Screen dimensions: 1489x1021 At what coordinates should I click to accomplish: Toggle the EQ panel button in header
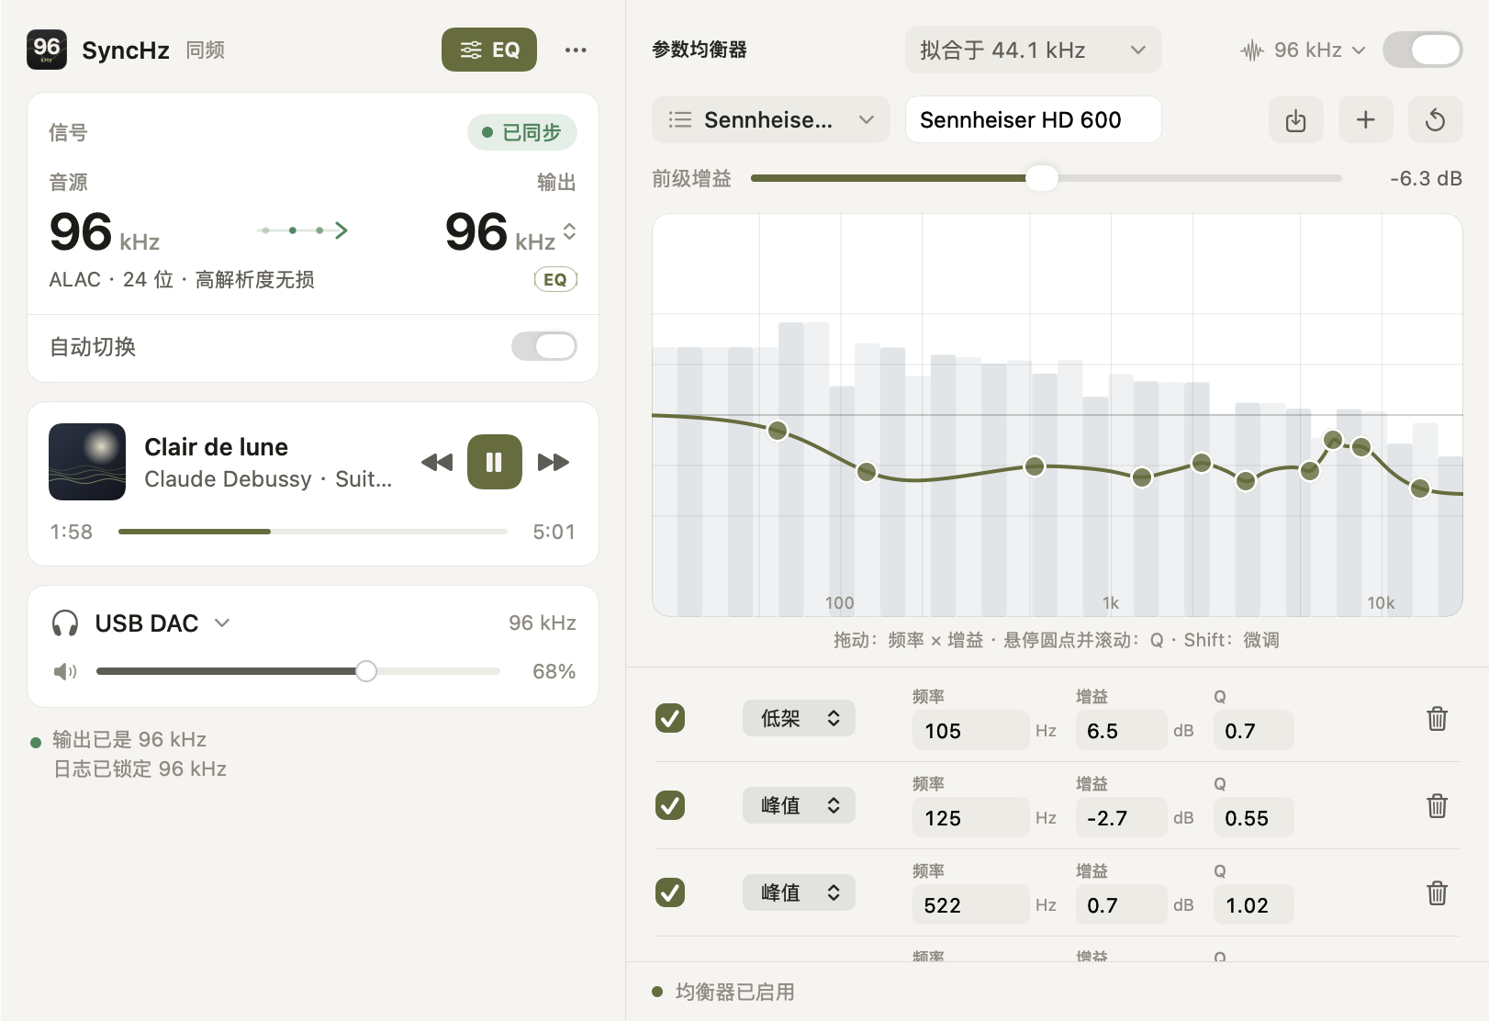[489, 50]
